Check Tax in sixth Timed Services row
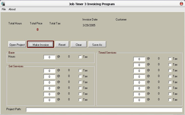The image size is (185, 115). [x=170, y=88]
